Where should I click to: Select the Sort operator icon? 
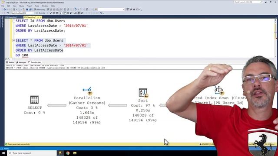[143, 93]
